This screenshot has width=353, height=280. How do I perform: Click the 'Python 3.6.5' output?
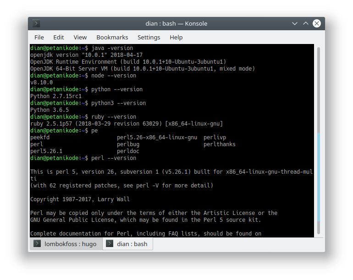tap(50, 110)
